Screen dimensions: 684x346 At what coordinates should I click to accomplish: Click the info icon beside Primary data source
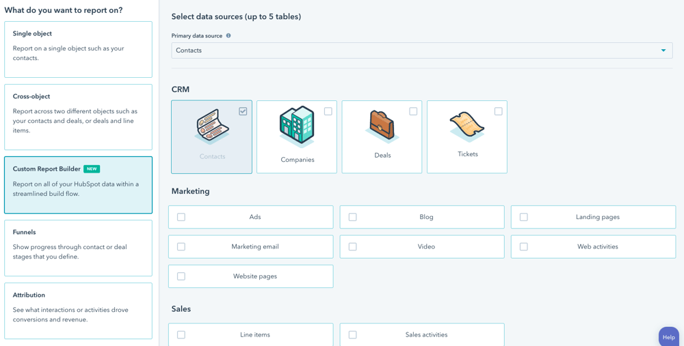[228, 35]
